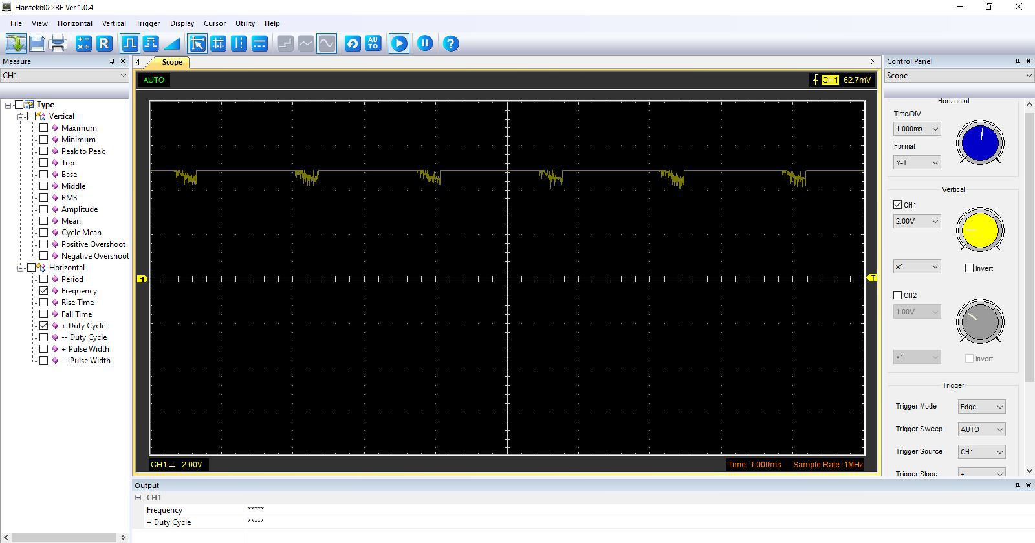Image resolution: width=1035 pixels, height=543 pixels.
Task: Enable the RMS measurement checkbox
Action: tap(43, 198)
